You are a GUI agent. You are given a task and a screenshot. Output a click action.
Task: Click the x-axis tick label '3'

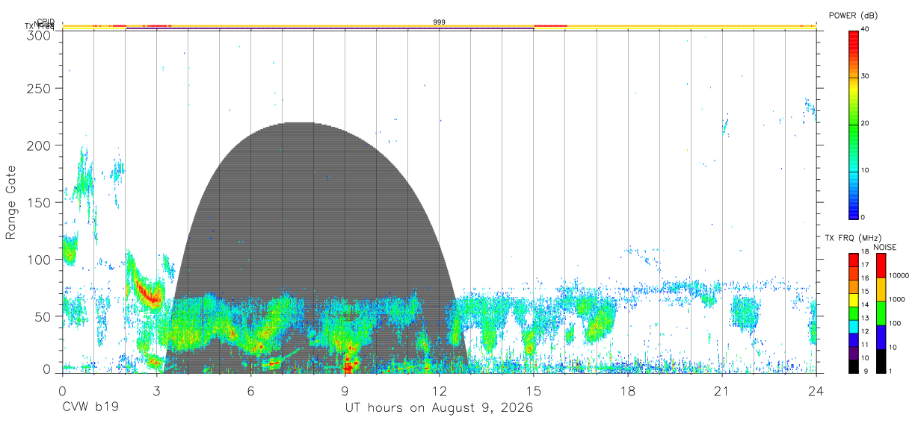[156, 390]
